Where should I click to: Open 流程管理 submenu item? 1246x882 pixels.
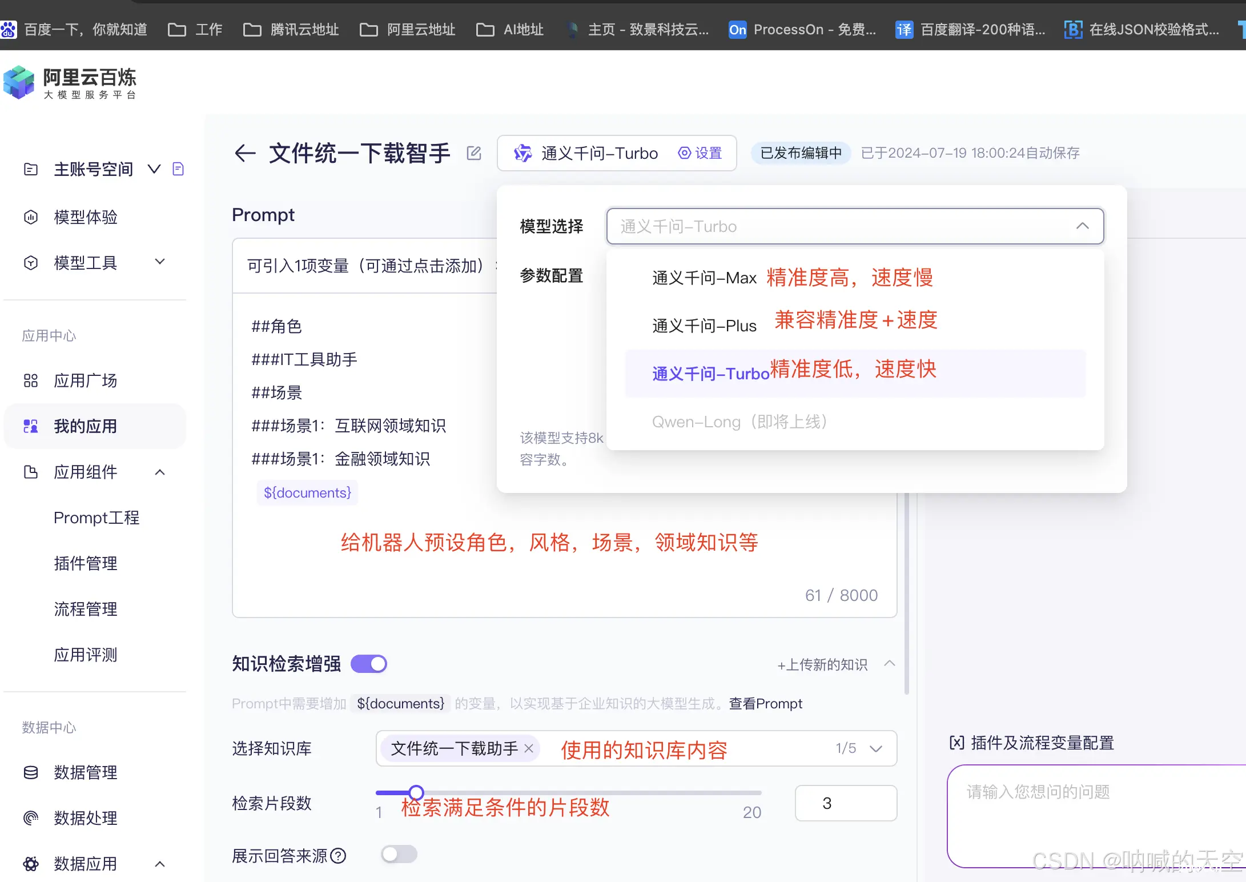[86, 609]
